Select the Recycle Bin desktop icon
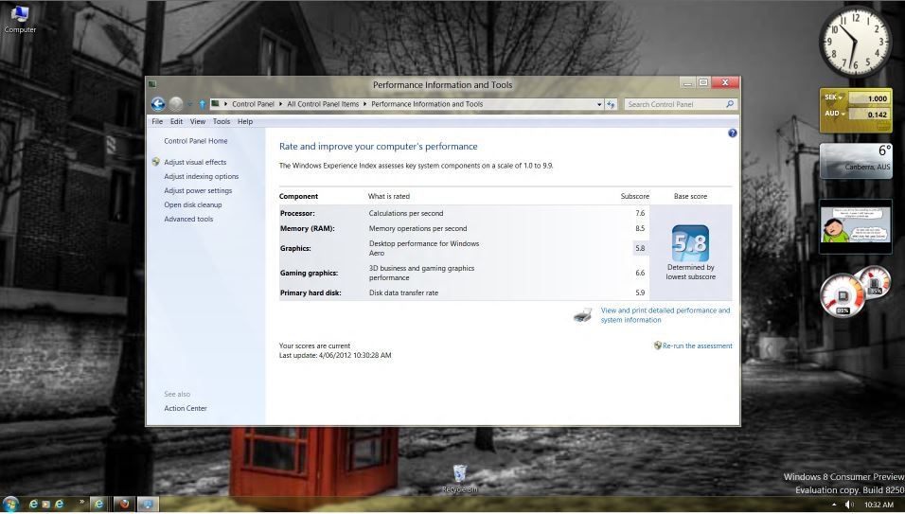Viewport: 905px width, 514px height. point(460,479)
